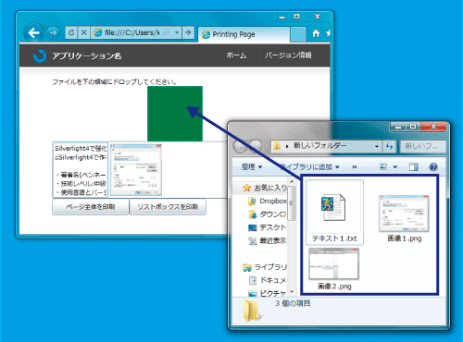
Task: Select the 画像1.png file
Action: pyautogui.click(x=404, y=218)
